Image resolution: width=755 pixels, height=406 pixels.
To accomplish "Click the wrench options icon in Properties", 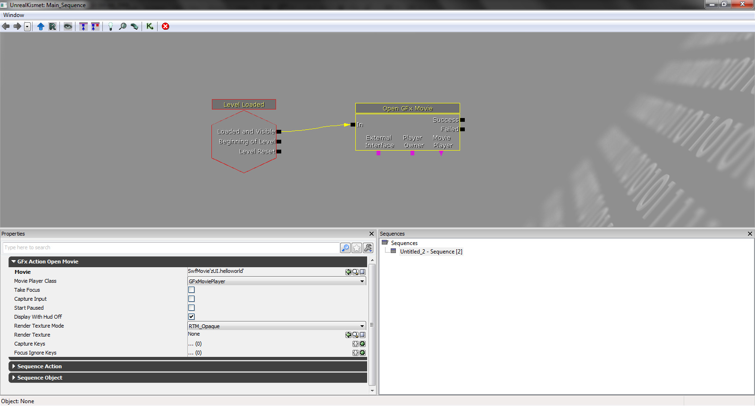I will 368,248.
